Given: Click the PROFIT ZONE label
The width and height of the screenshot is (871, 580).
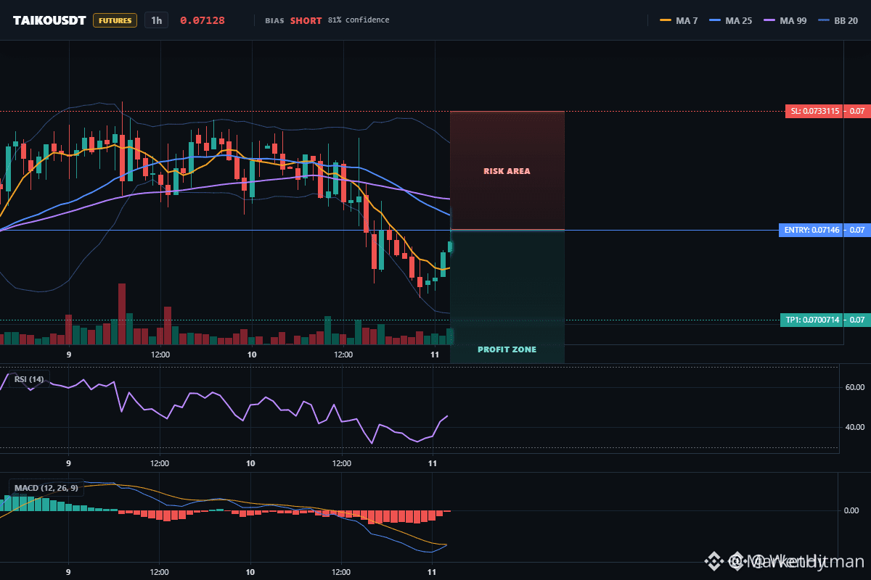Looking at the screenshot, I should click(507, 349).
